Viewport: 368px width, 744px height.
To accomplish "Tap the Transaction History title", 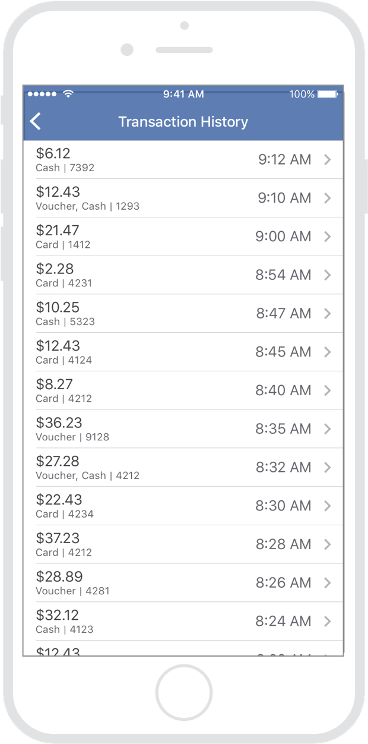I will (x=183, y=122).
